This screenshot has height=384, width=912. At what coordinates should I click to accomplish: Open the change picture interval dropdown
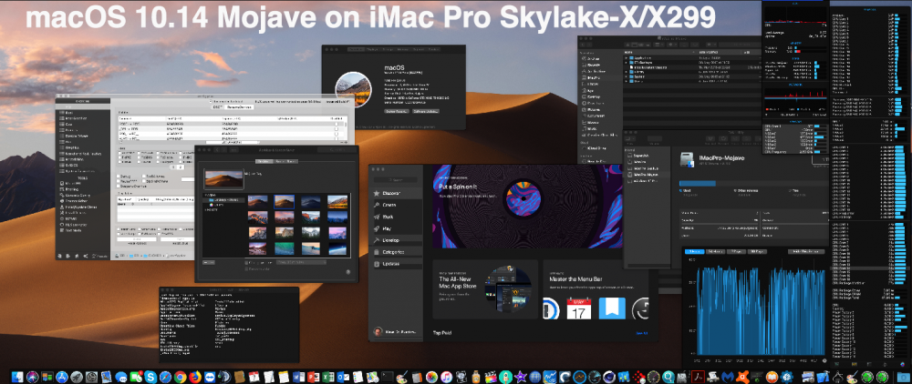point(301,262)
